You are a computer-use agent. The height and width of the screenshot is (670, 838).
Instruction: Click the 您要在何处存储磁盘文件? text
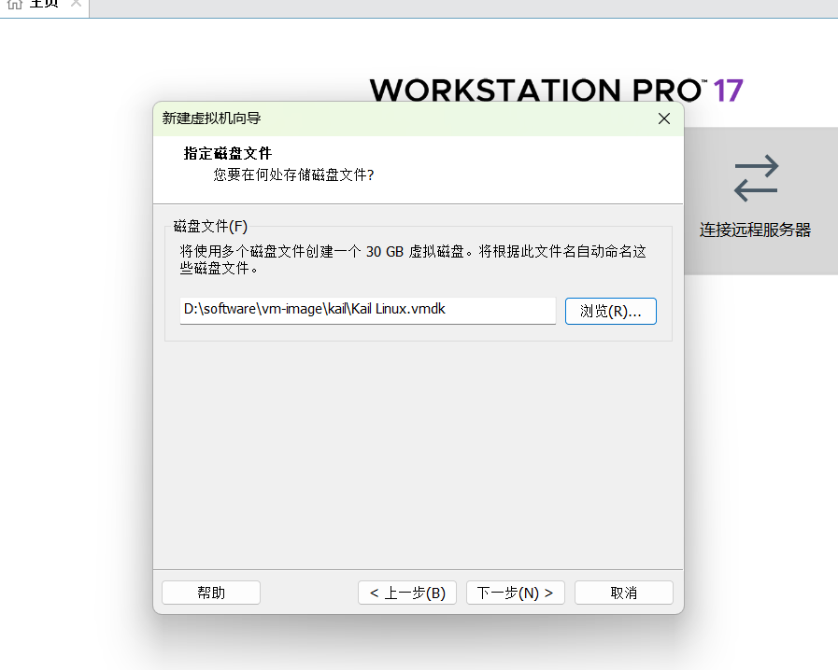click(293, 175)
